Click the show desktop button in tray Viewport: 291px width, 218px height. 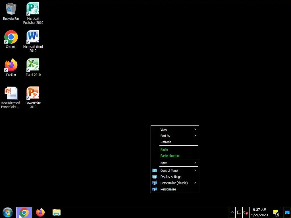[x=287, y=212]
